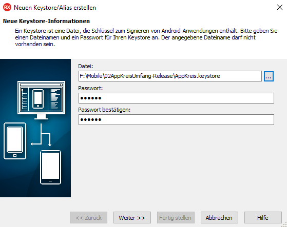Focus the Datei keystore path field

(170, 76)
